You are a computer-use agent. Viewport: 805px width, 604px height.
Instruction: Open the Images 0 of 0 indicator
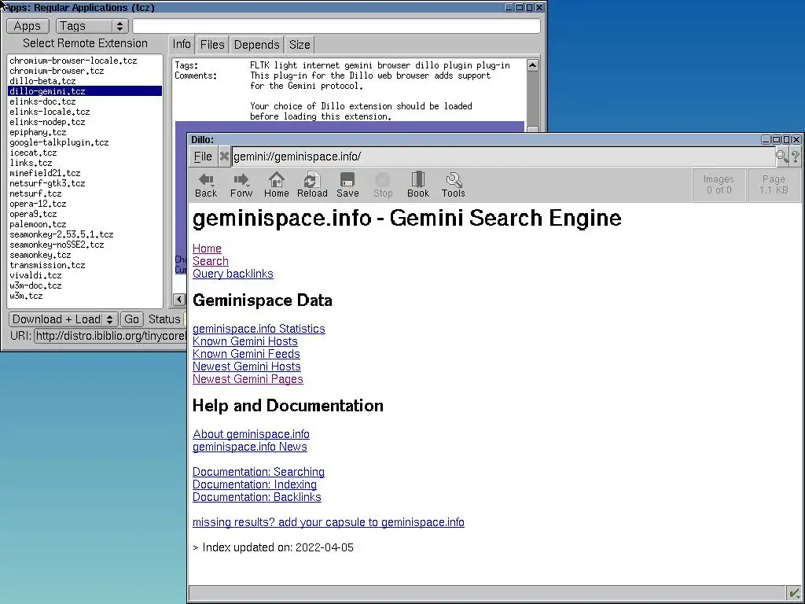click(x=719, y=184)
